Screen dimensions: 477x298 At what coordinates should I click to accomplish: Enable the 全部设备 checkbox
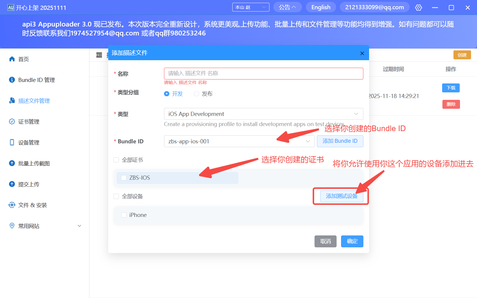[116, 196]
